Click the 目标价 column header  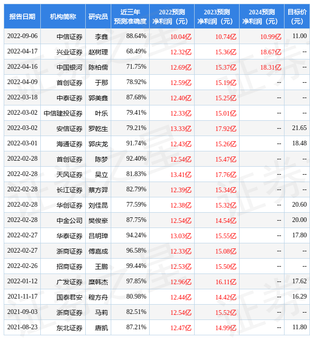tap(297, 16)
